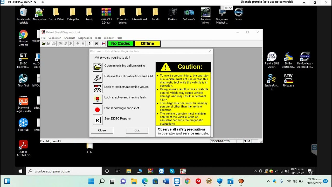Open the Diagnostics menu
The height and width of the screenshot is (187, 332).
[85, 38]
